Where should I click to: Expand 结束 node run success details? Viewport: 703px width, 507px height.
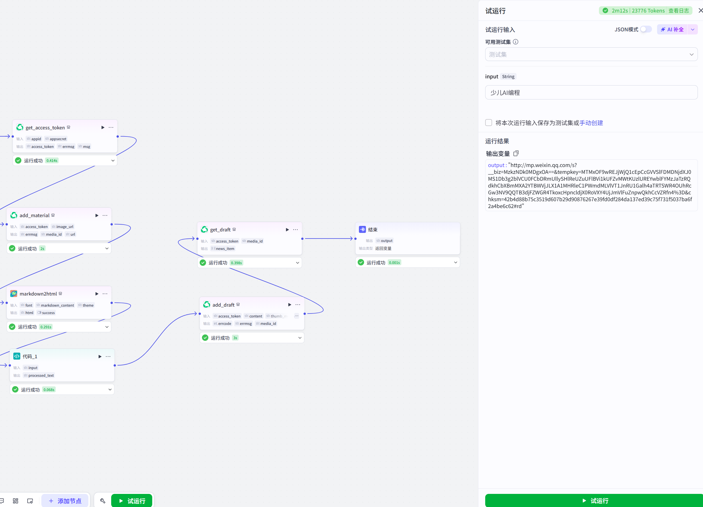(455, 262)
